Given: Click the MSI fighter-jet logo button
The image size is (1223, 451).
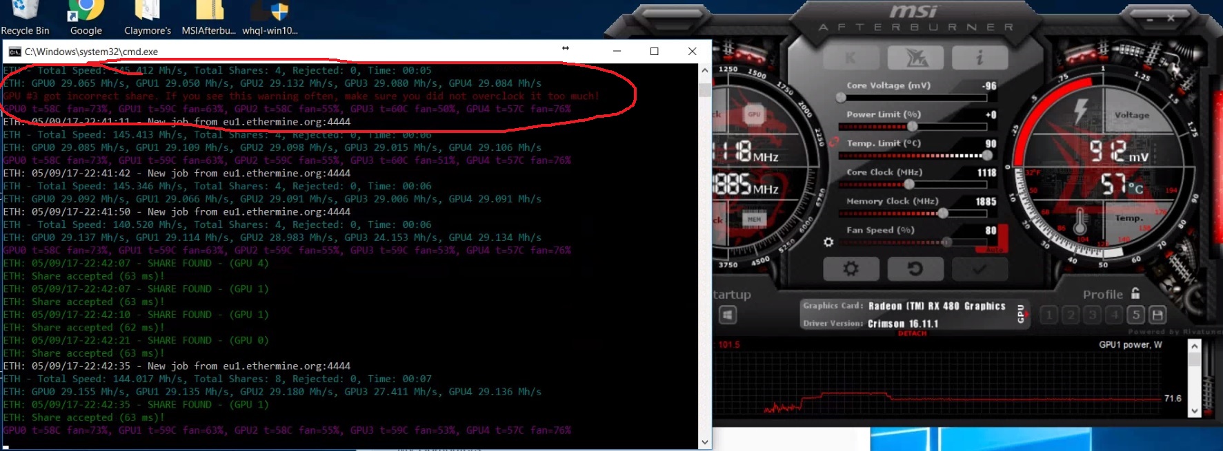Looking at the screenshot, I should click(916, 58).
